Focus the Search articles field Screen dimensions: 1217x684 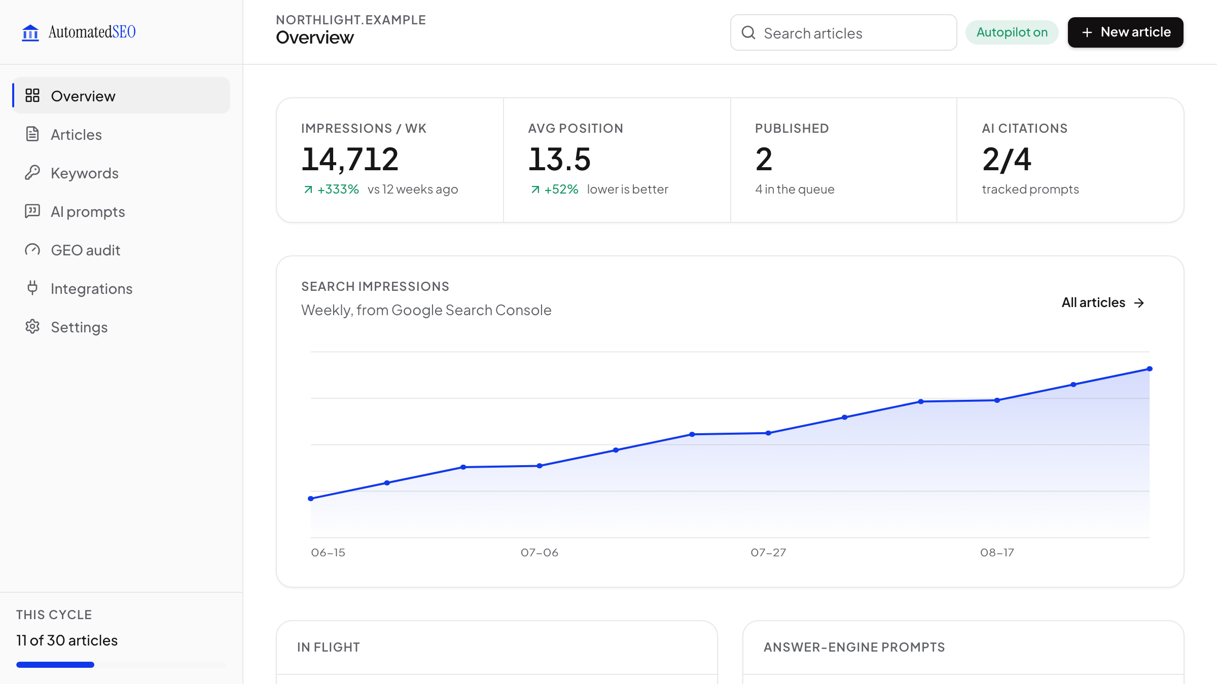point(843,32)
